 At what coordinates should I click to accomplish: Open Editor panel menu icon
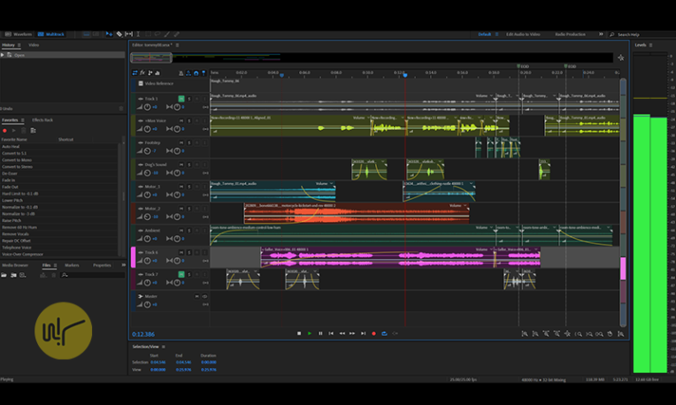[x=177, y=45]
